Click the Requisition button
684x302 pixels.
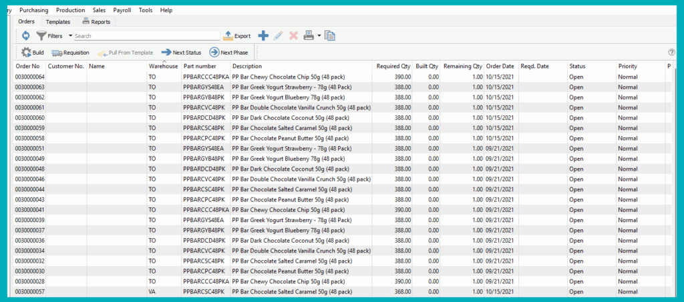(70, 53)
